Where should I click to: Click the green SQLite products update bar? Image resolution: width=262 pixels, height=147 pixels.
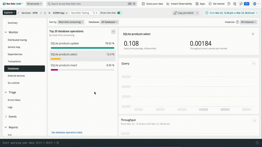coord(82,48)
